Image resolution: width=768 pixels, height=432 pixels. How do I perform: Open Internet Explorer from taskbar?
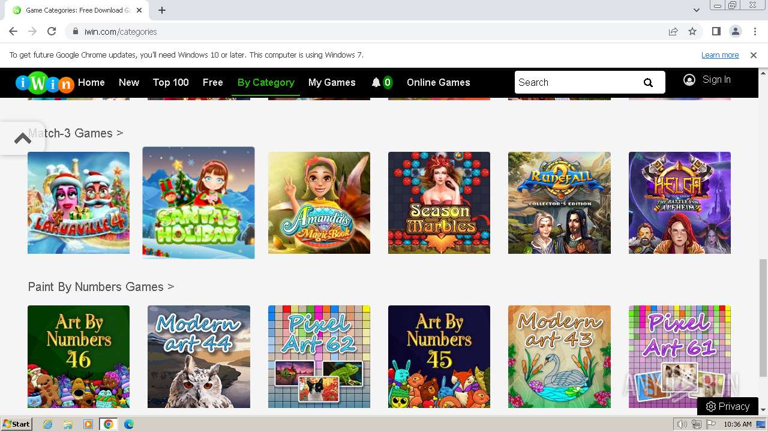point(47,424)
